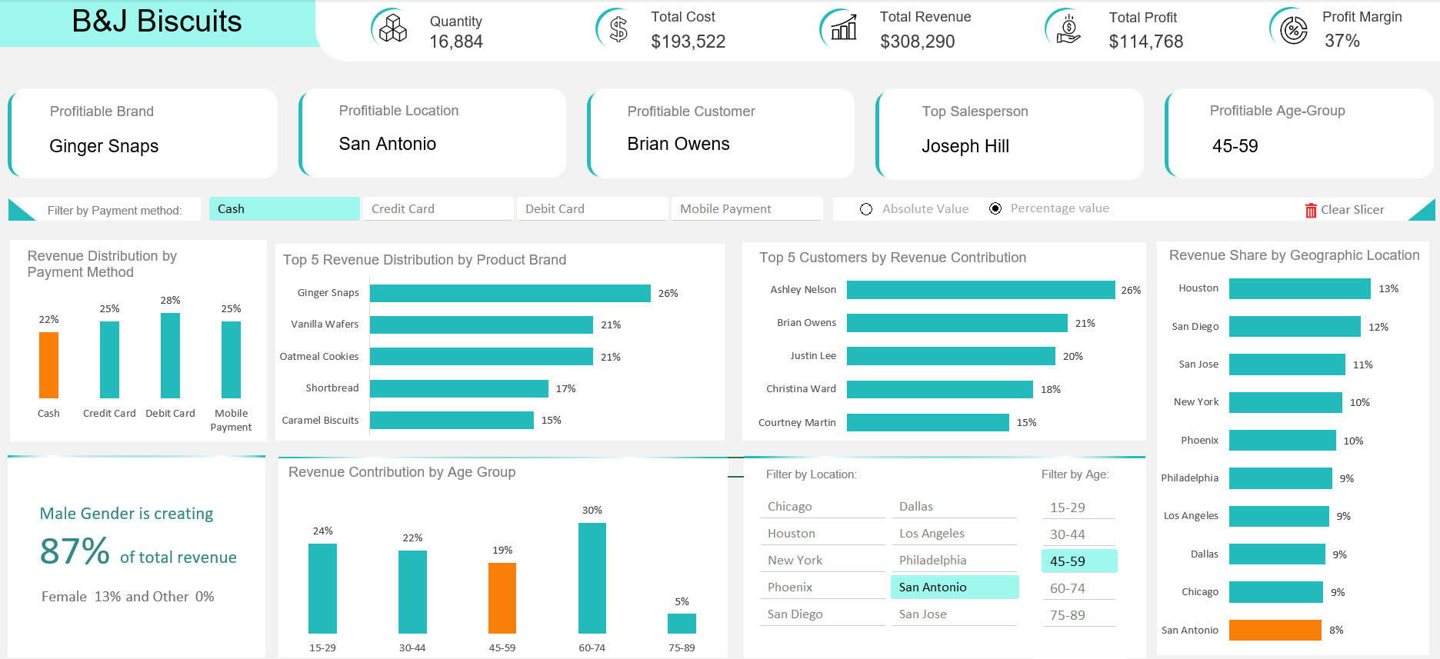Choose the 60-74 age filter
1440x659 pixels.
coord(1078,588)
